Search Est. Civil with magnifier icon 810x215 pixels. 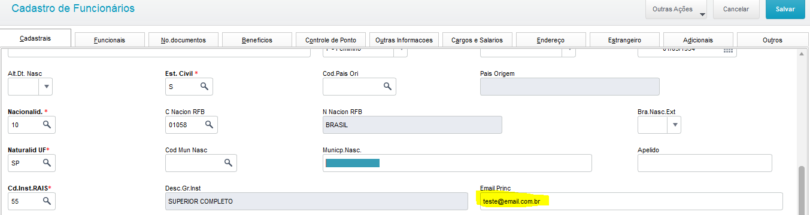tap(204, 87)
